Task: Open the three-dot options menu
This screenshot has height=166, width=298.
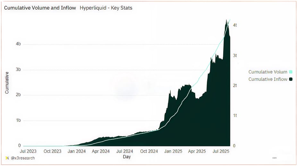Action: pos(274,158)
